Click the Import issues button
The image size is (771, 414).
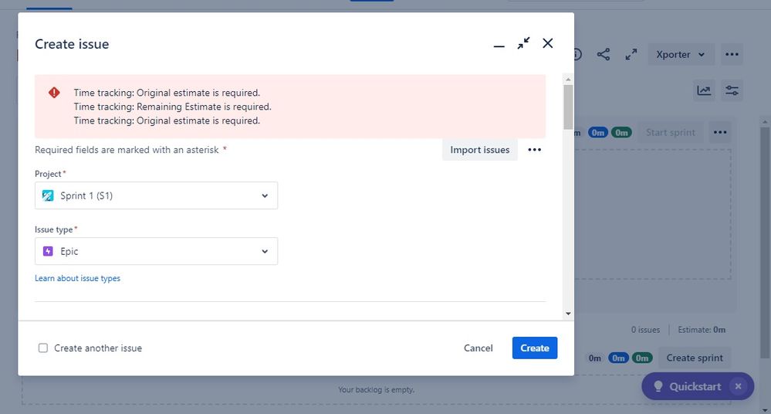[x=480, y=150]
